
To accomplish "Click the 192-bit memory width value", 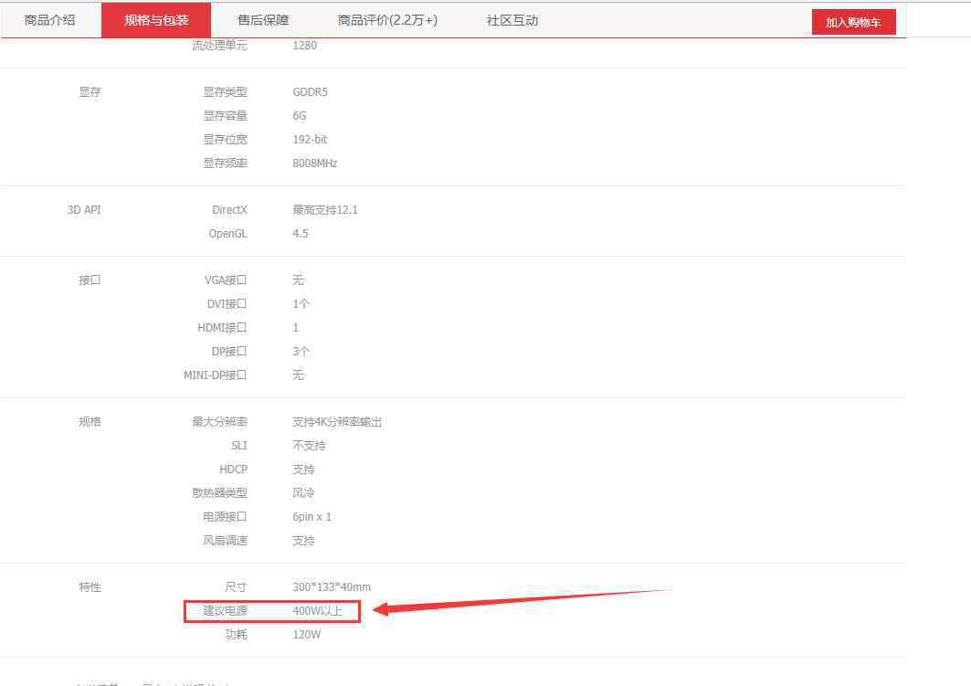I will click(x=310, y=140).
